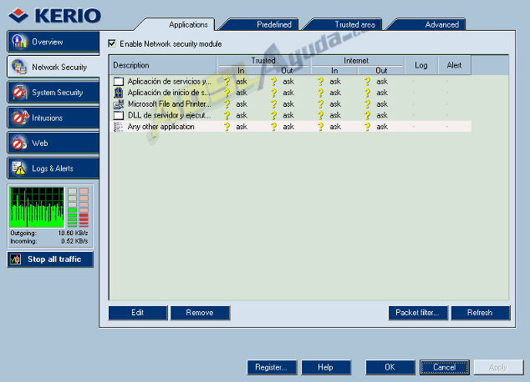Click icon of Aplicación de inicio row

tap(119, 93)
